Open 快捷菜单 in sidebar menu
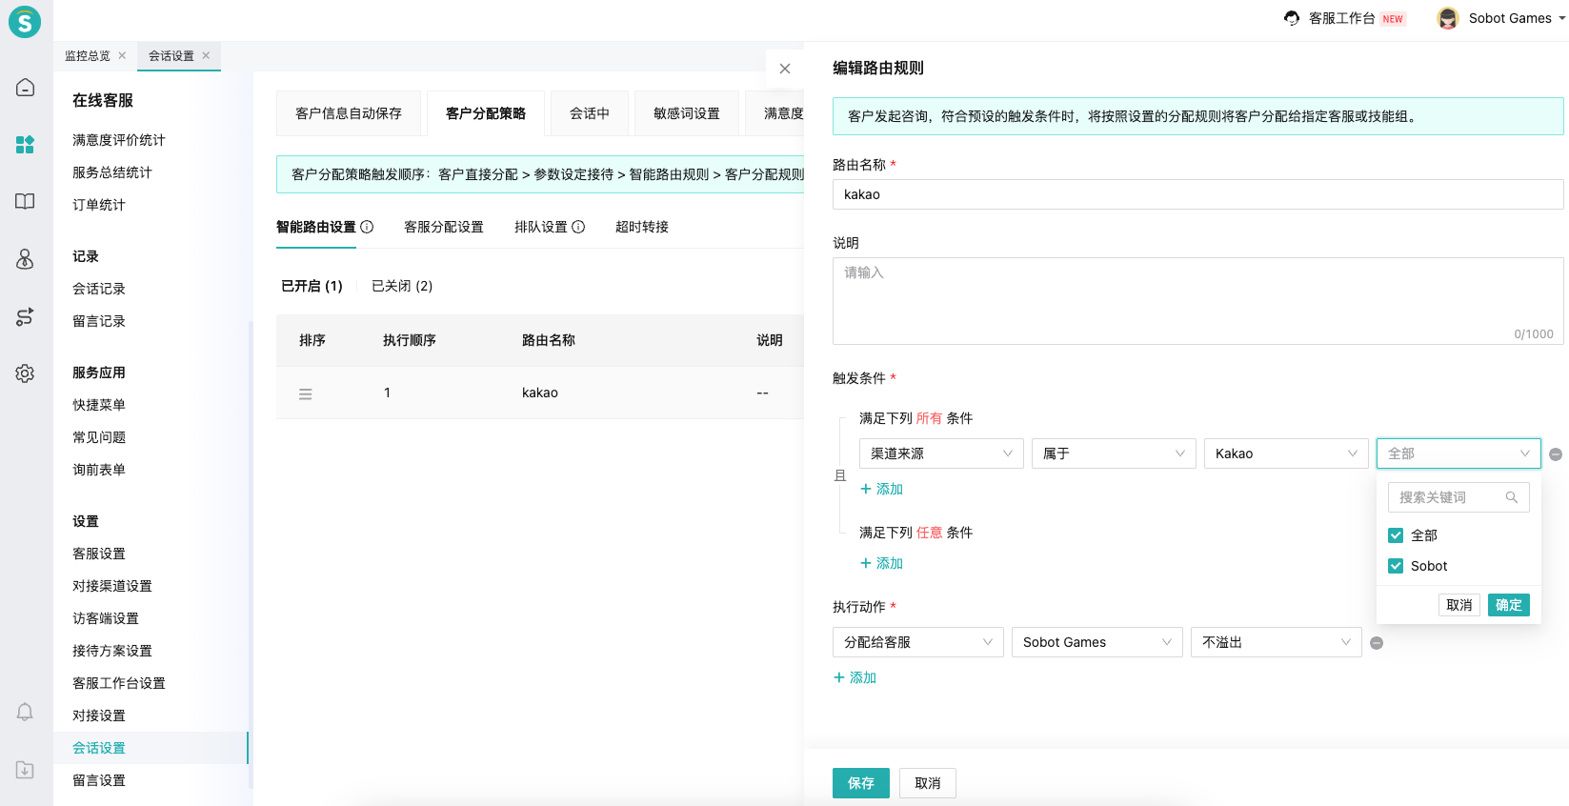The height and width of the screenshot is (806, 1569). click(x=99, y=405)
